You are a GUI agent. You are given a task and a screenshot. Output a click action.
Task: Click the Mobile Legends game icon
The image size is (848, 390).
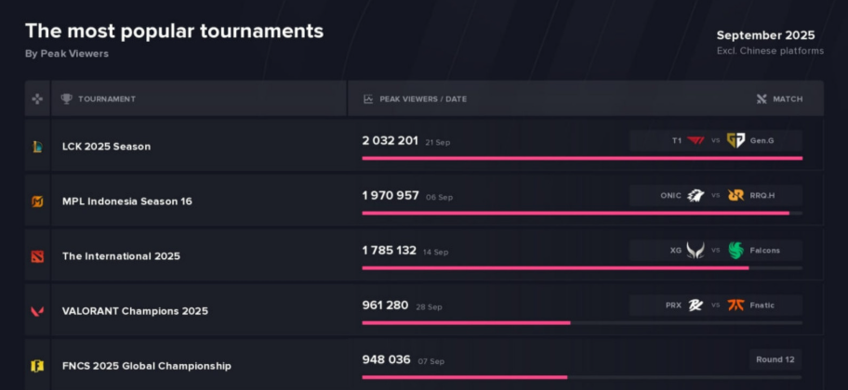click(37, 201)
